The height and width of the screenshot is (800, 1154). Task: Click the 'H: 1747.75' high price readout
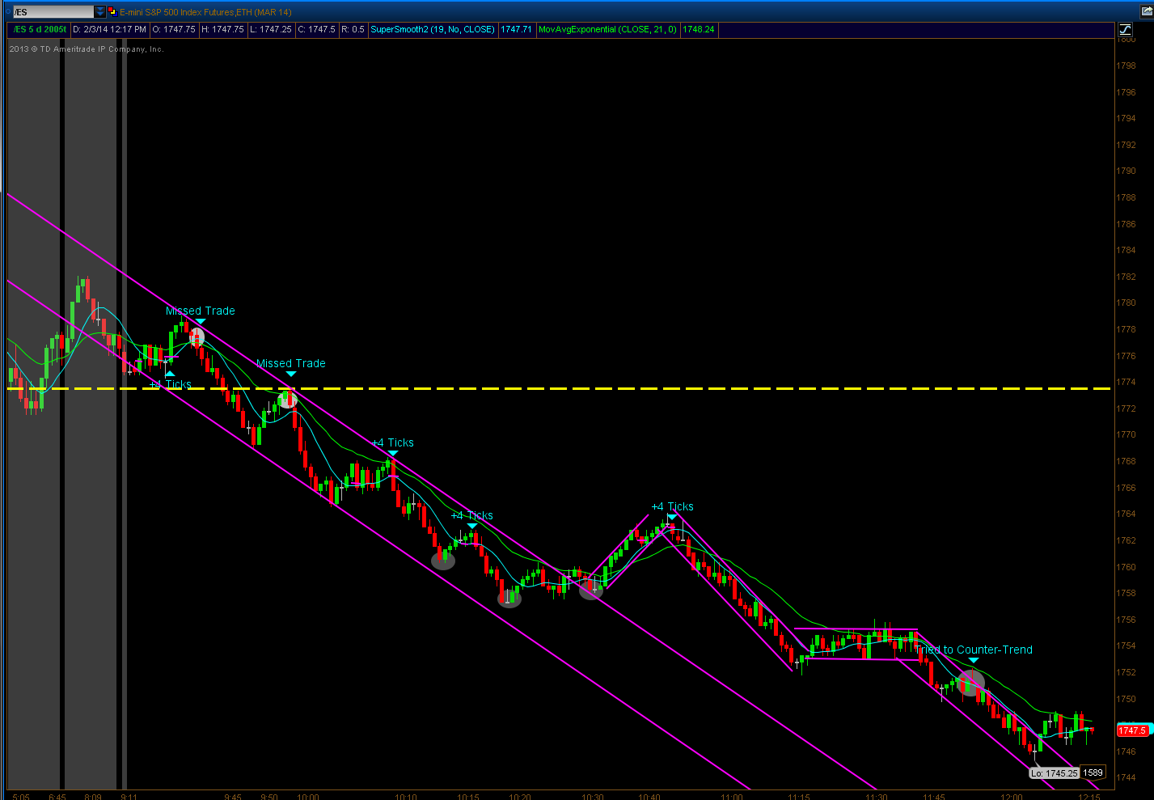point(222,30)
